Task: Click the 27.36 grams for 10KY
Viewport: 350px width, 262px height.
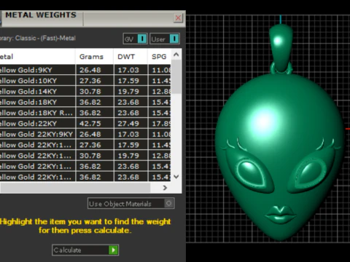Action: [x=90, y=81]
